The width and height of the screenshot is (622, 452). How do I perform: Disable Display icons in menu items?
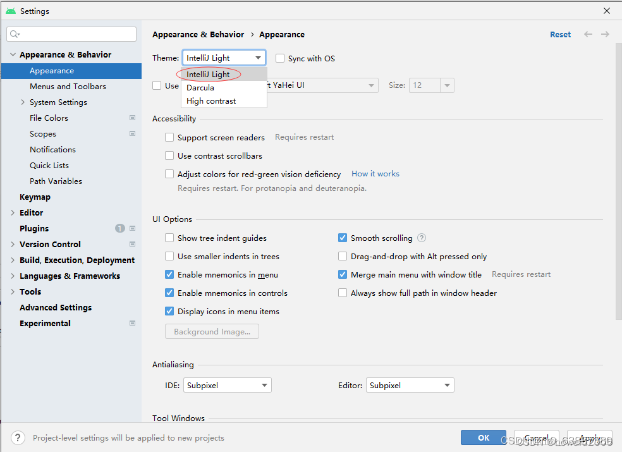click(169, 311)
